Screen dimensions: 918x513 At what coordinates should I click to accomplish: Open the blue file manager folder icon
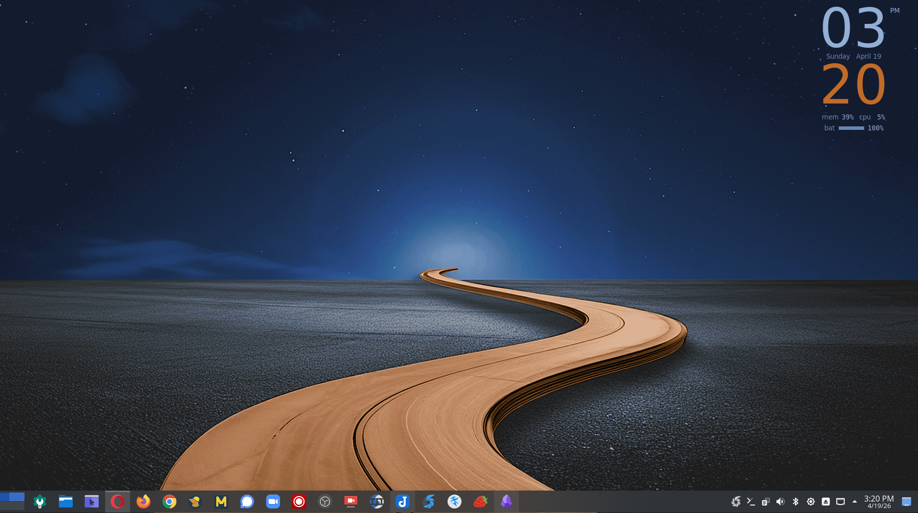tap(66, 502)
